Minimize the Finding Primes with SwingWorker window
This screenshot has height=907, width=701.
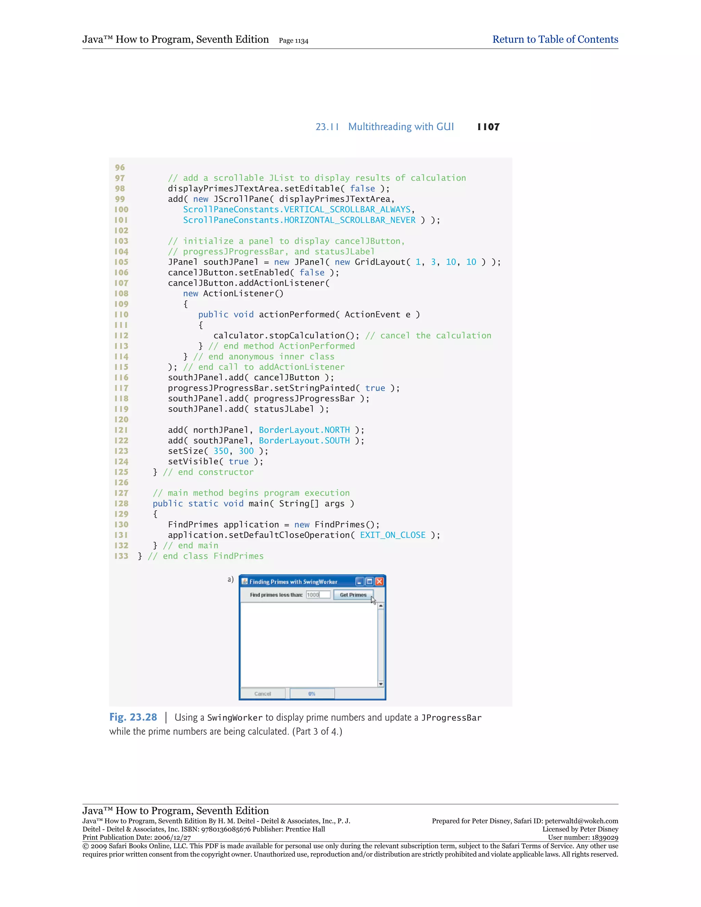pyautogui.click(x=360, y=582)
